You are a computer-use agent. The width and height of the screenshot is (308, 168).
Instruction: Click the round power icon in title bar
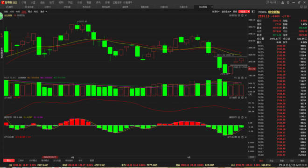(x=288, y=2)
